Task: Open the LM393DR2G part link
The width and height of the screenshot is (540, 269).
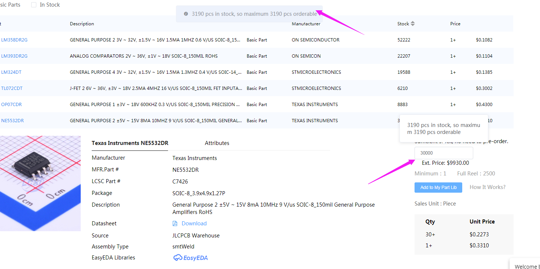Action: pos(14,56)
